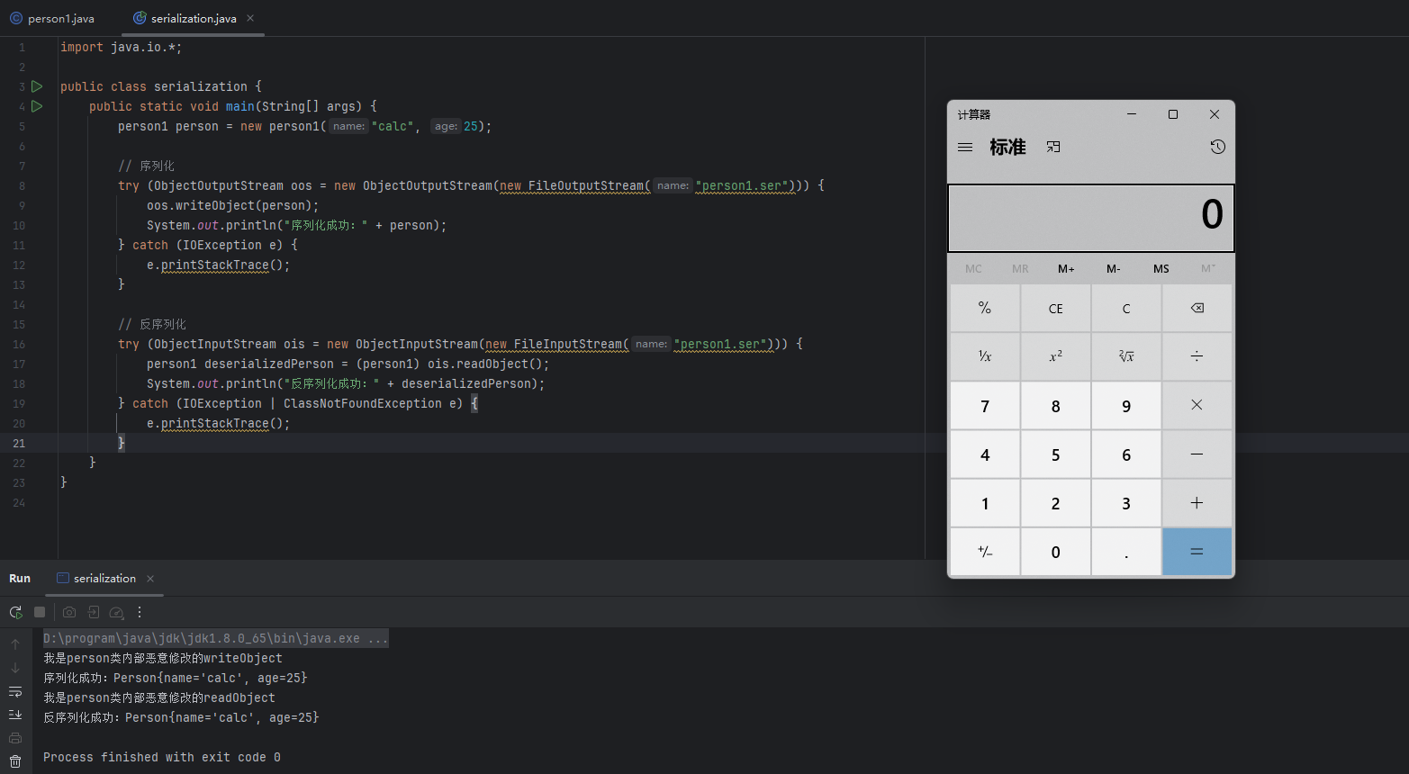This screenshot has height=774, width=1409.
Task: Clear console output with trash icon
Action: pyautogui.click(x=15, y=761)
